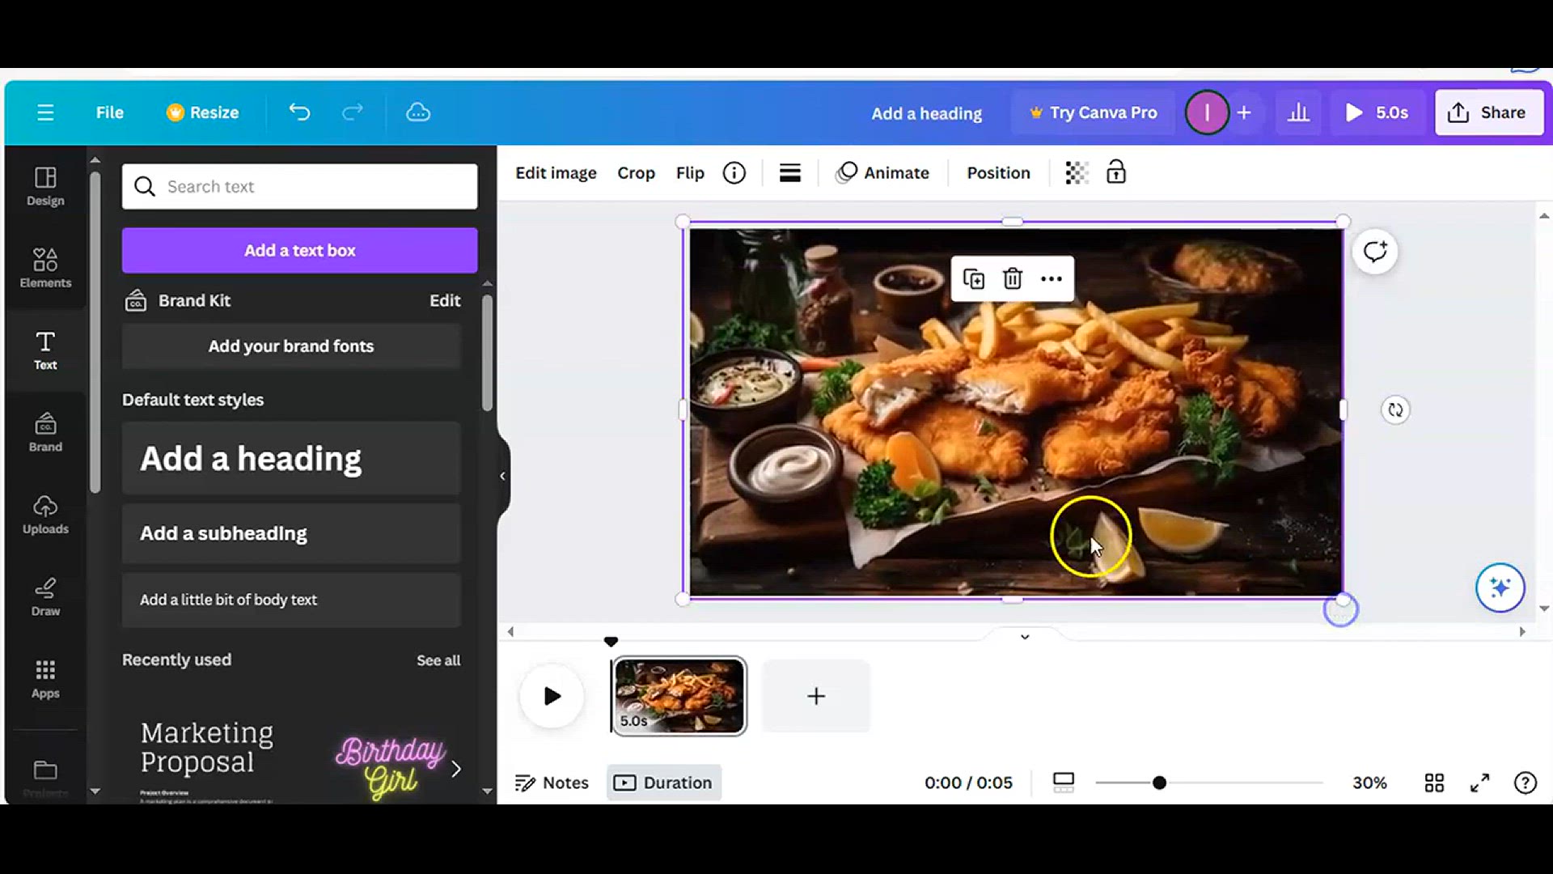Open the Brand sidebar tab
Image resolution: width=1553 pixels, height=874 pixels.
pos(45,432)
